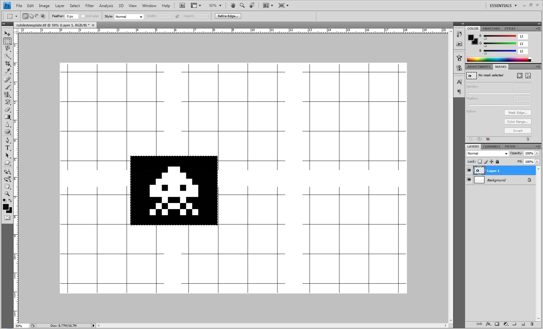Swap foreground and background colors
Image resolution: width=543 pixels, height=329 pixels.
[x=10, y=200]
